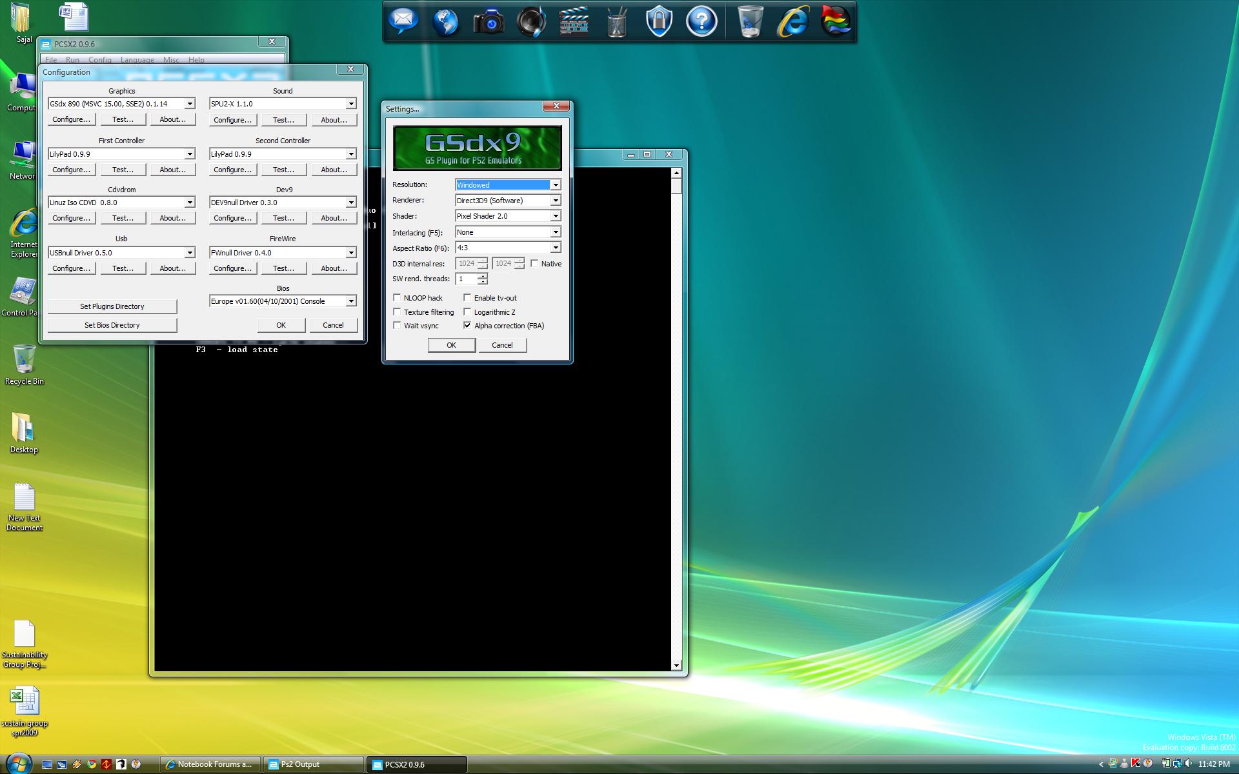Launch the globe browser icon in dock
Screen dimensions: 1239x774
446,21
